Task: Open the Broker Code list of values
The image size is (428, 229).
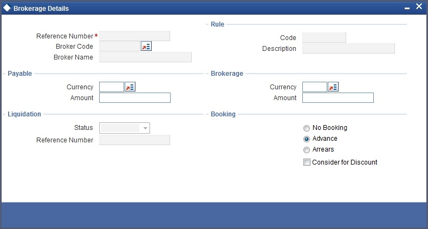Action: pyautogui.click(x=146, y=47)
